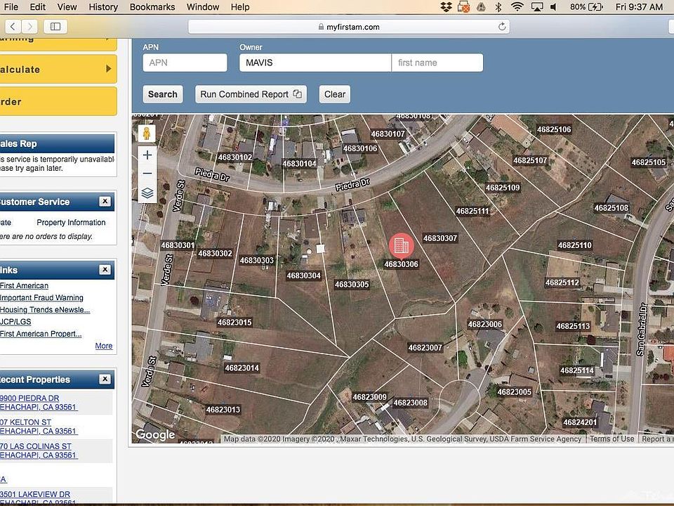Show the Safari sidebar

pyautogui.click(x=55, y=27)
